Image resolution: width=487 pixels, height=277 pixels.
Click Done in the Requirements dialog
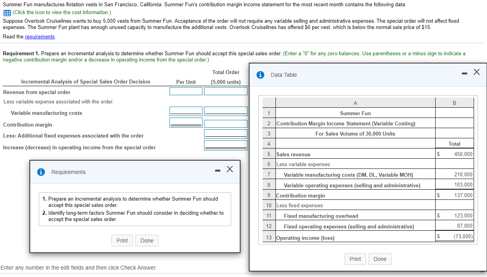[146, 240]
